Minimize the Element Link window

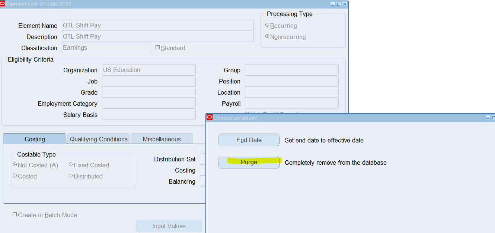[333, 4]
